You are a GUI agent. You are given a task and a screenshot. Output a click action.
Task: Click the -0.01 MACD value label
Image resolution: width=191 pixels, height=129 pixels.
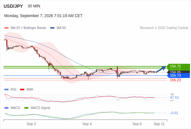click(174, 113)
